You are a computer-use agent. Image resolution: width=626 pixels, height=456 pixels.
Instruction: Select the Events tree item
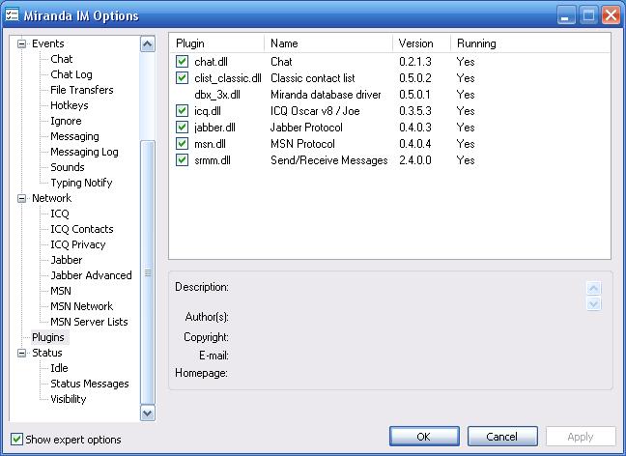(x=48, y=43)
